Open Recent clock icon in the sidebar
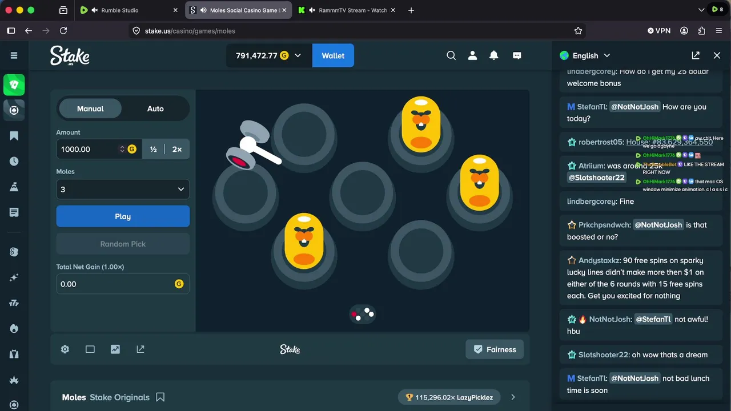Screen dimensions: 731x411 pos(14,162)
